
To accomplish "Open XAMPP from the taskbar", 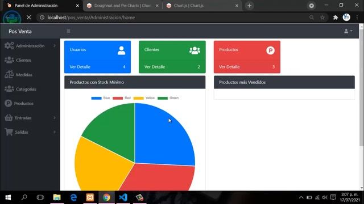I will click(x=90, y=197).
